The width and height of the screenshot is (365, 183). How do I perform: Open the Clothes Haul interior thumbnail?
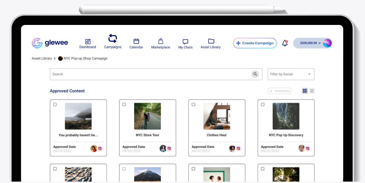217,116
